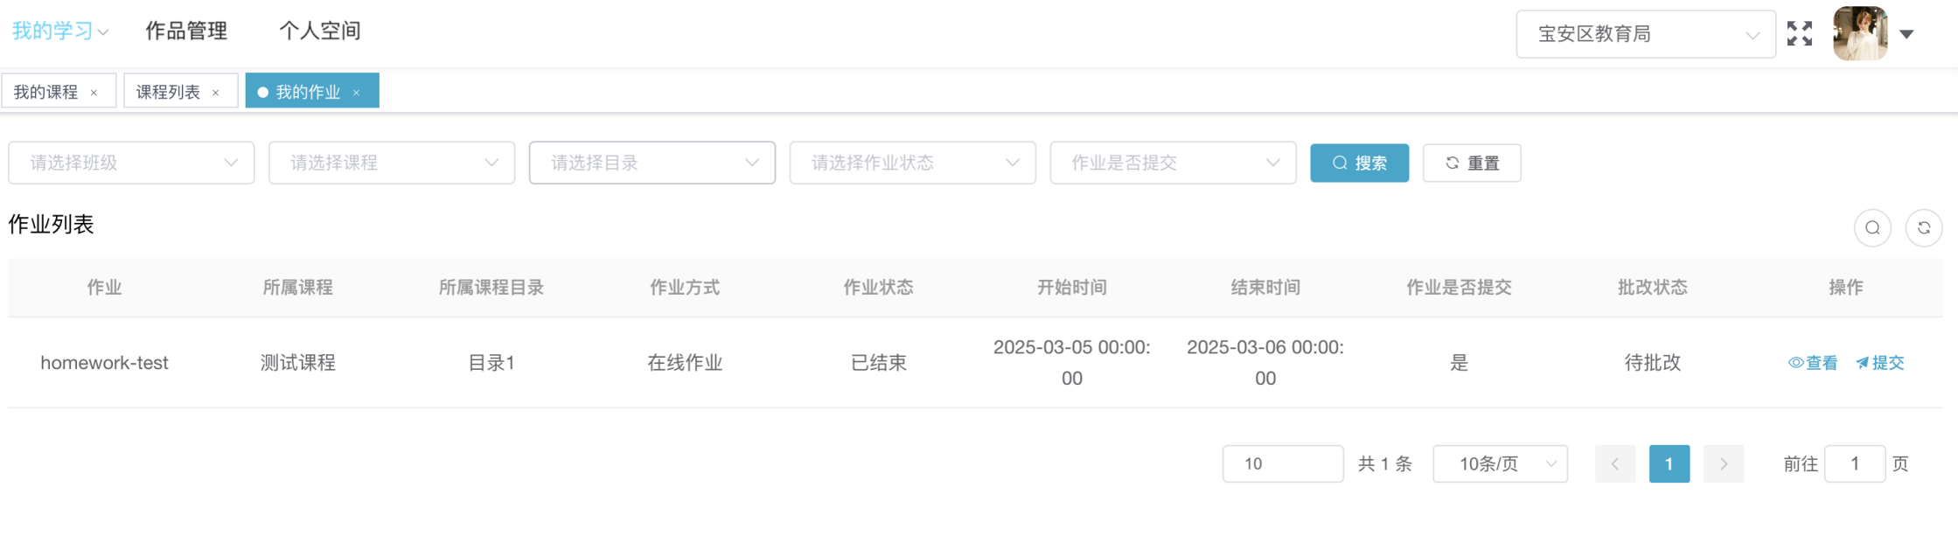
Task: Open the 作品管理 menu item
Action: (186, 31)
